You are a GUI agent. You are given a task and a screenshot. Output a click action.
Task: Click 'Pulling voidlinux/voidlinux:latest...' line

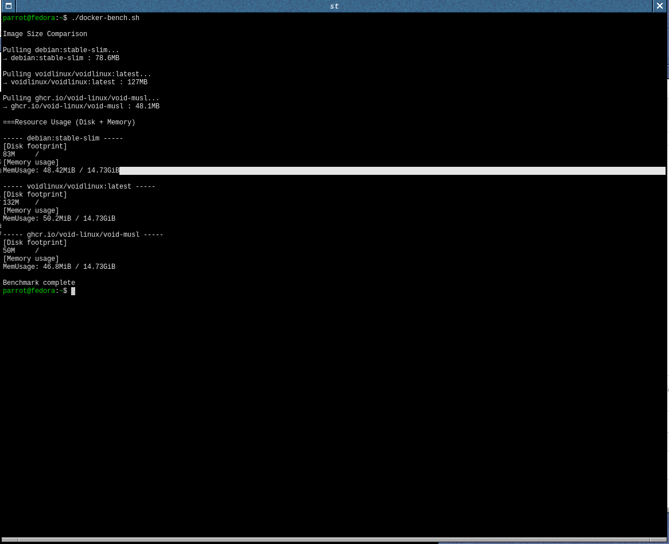tap(77, 74)
